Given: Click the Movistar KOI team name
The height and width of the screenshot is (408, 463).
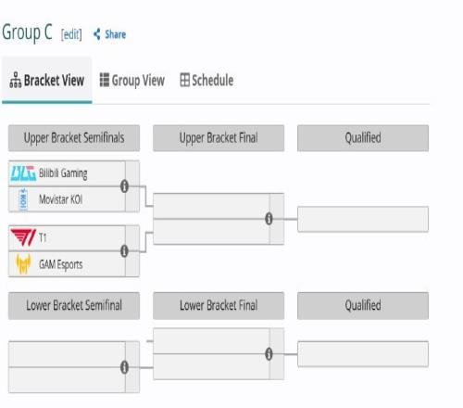Looking at the screenshot, I should point(60,199).
